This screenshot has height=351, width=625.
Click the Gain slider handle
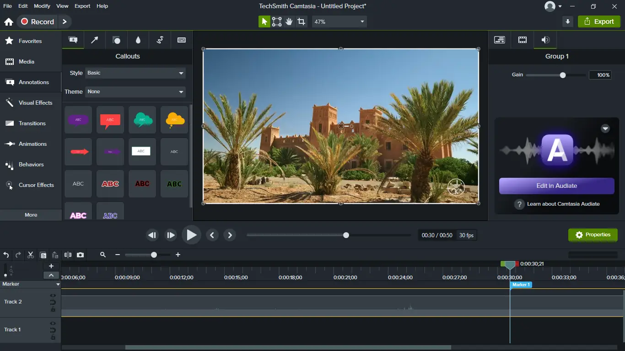[x=563, y=75]
